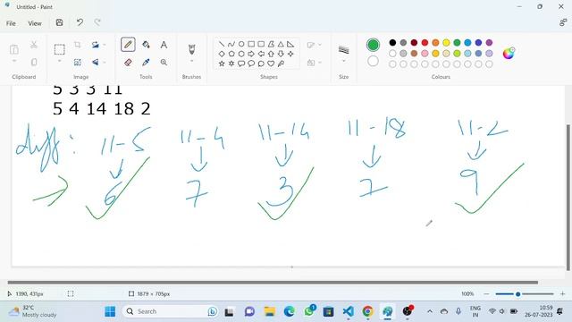Click the vertical canvas scrollbar
The image size is (572, 322).
pos(568,198)
